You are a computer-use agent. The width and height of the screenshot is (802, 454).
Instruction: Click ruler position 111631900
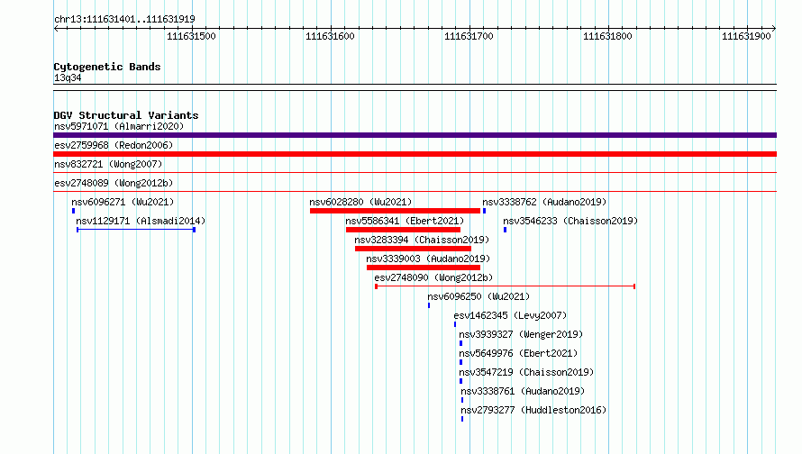(x=746, y=36)
